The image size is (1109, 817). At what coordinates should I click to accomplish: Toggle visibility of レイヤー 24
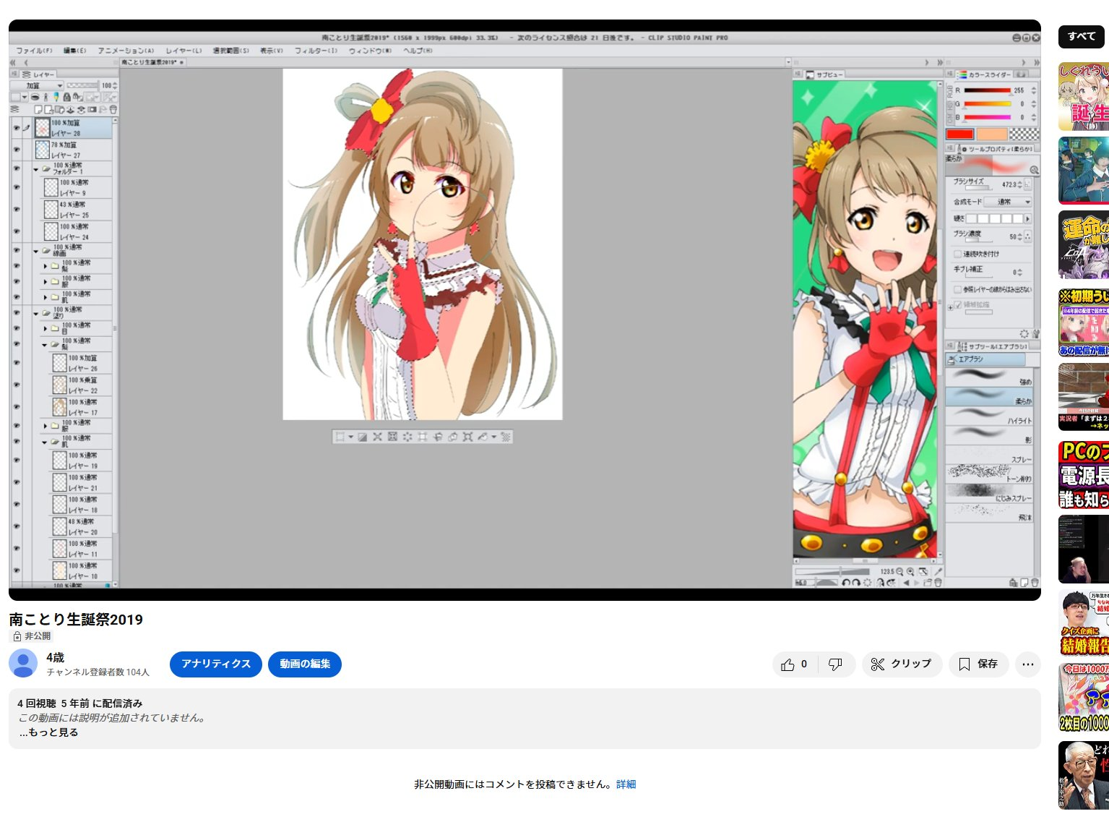(x=16, y=231)
